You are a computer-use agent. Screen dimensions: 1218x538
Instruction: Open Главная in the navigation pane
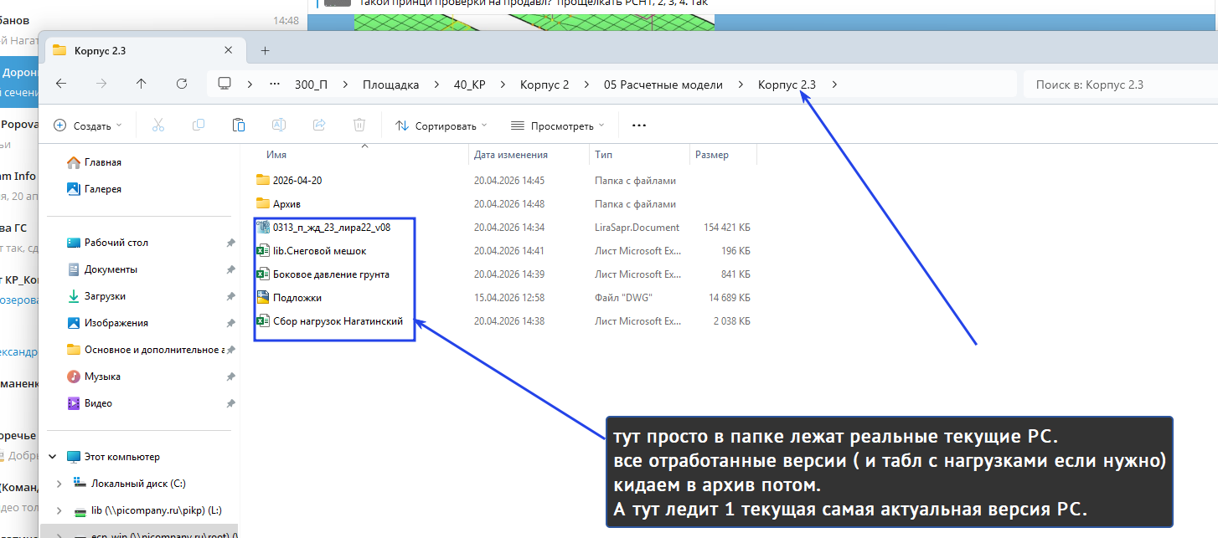pos(102,162)
